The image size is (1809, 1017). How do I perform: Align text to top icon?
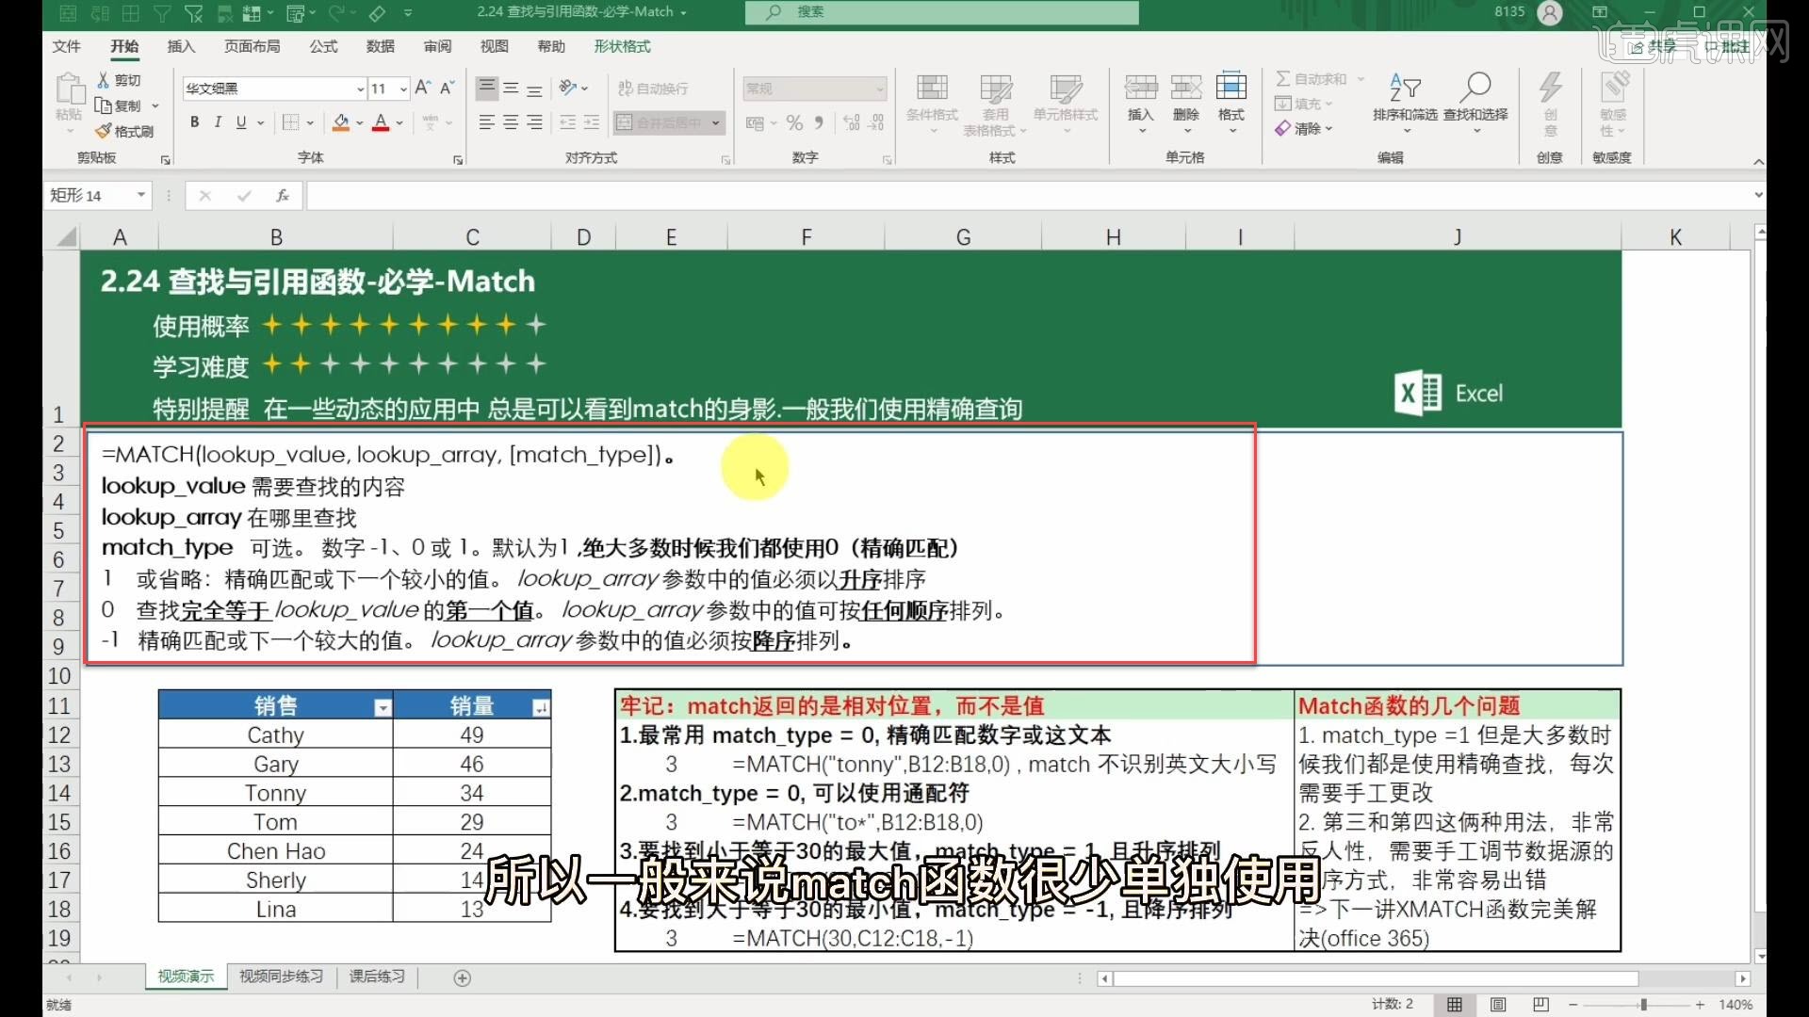[x=487, y=88]
